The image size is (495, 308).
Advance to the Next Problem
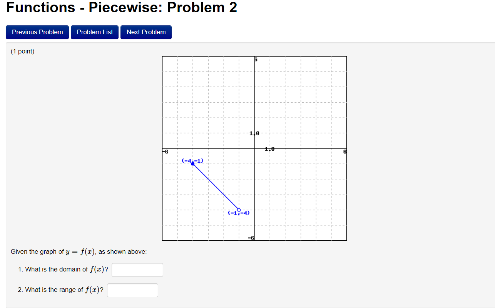click(146, 32)
